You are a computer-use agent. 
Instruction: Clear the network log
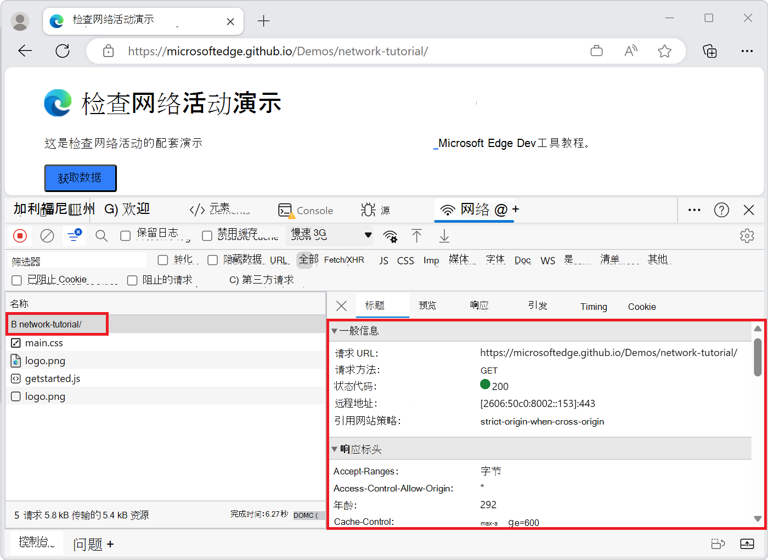click(x=47, y=236)
